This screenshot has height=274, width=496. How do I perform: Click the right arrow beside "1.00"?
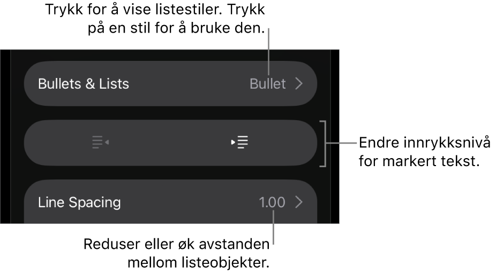tap(299, 202)
